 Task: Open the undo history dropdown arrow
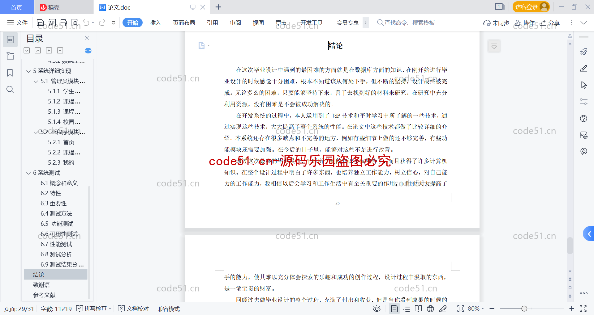[x=93, y=23]
